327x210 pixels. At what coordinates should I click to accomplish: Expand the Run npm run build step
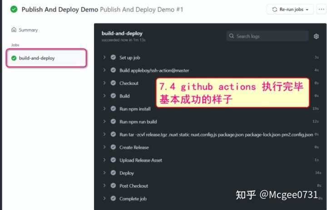click(104, 121)
